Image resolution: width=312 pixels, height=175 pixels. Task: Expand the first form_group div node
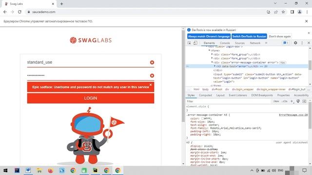[x=212, y=54]
